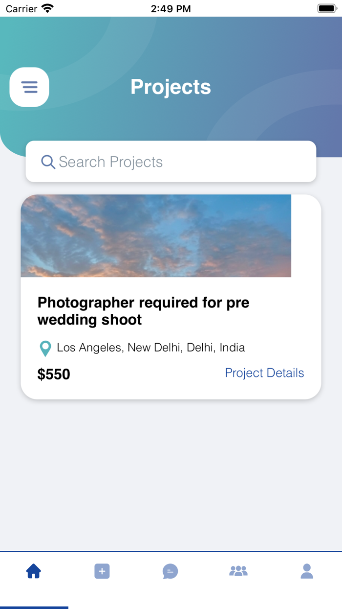Tap the Carrier label in status bar

pyautogui.click(x=21, y=9)
